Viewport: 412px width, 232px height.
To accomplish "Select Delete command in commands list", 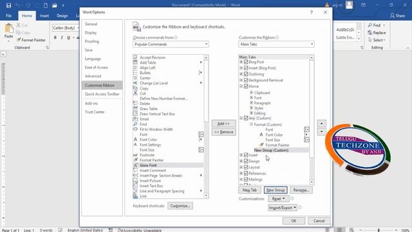I will pos(168,104).
